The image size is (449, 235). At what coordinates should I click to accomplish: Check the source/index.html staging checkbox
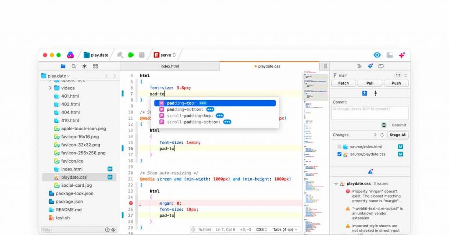[339, 147]
